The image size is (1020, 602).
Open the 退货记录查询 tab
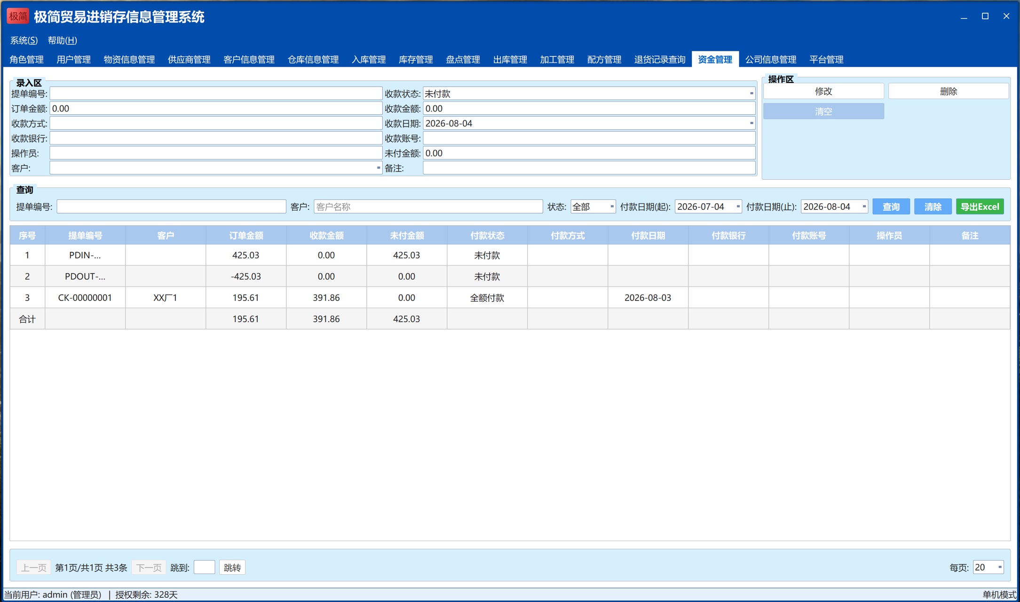point(659,59)
